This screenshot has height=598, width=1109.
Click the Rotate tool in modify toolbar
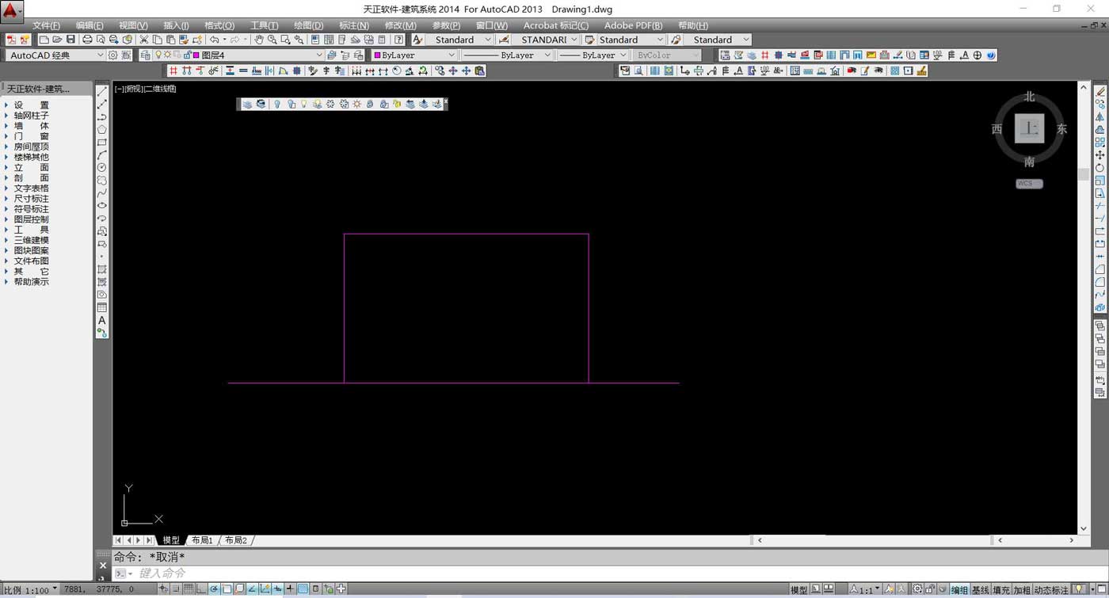pyautogui.click(x=1100, y=168)
